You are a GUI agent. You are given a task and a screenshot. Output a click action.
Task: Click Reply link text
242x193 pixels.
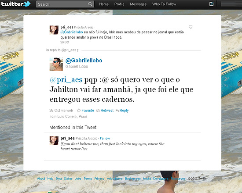124,111
